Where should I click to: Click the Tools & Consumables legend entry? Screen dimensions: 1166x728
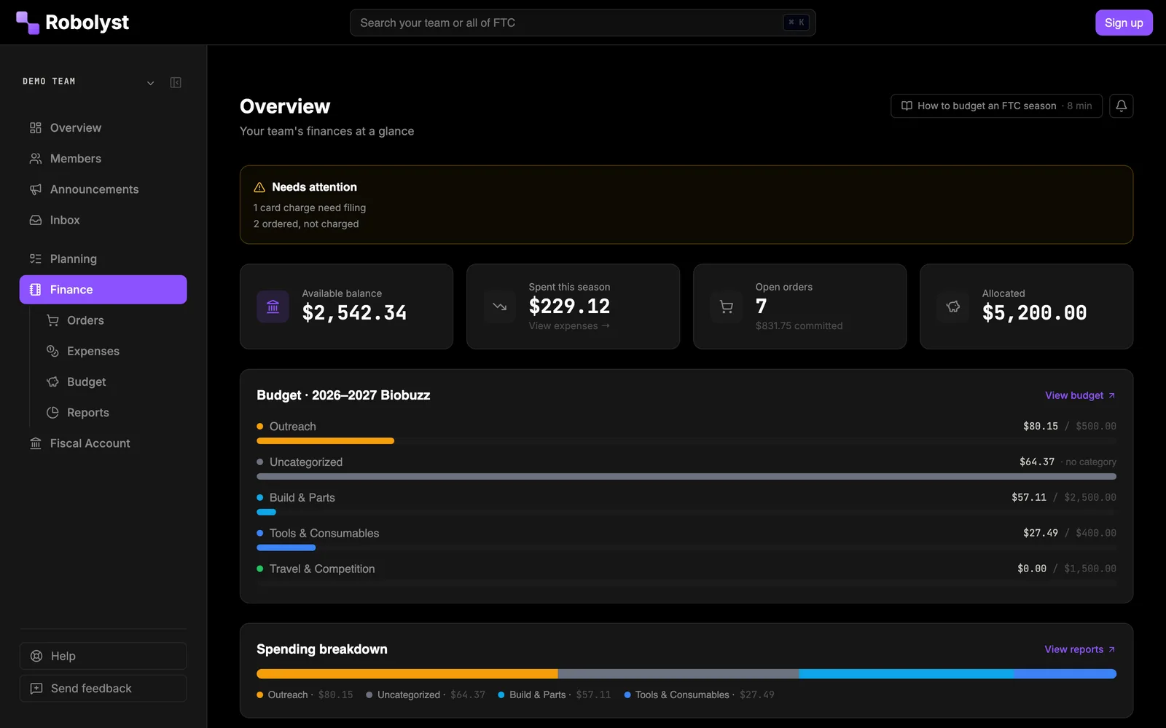click(699, 695)
